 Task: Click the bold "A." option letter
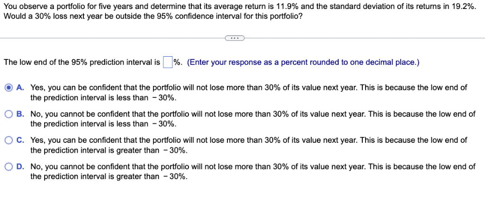20,87
